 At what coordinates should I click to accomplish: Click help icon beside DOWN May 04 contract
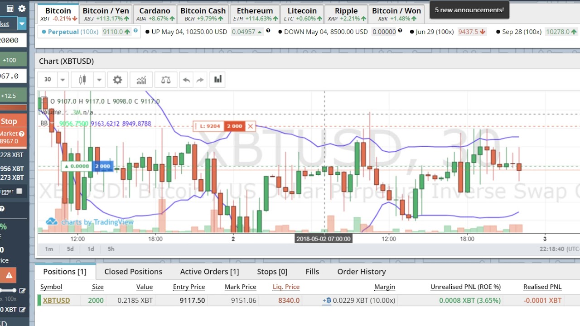pyautogui.click(x=400, y=31)
